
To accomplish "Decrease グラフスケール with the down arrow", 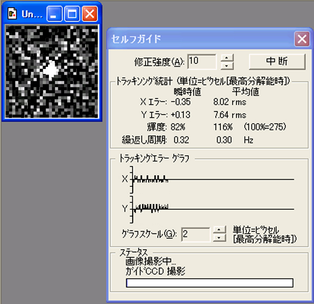I will pyautogui.click(x=219, y=238).
